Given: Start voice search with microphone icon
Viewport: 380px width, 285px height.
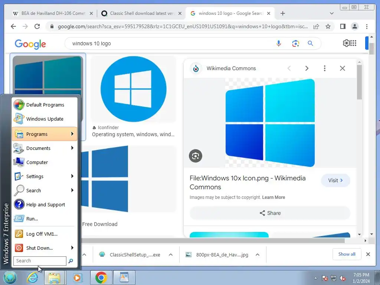Looking at the screenshot, I should 278,43.
